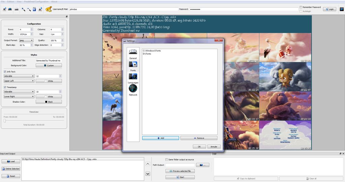Click Copy to clipboard button
345x182 pixels.
(x=246, y=179)
